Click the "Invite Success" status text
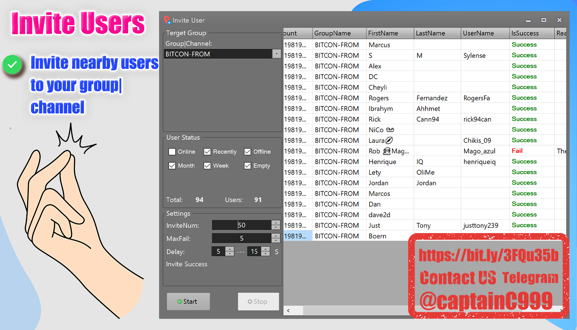This screenshot has width=577, height=330. pyautogui.click(x=187, y=264)
